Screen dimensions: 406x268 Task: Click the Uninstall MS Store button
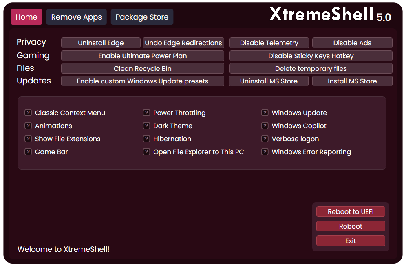tap(269, 81)
